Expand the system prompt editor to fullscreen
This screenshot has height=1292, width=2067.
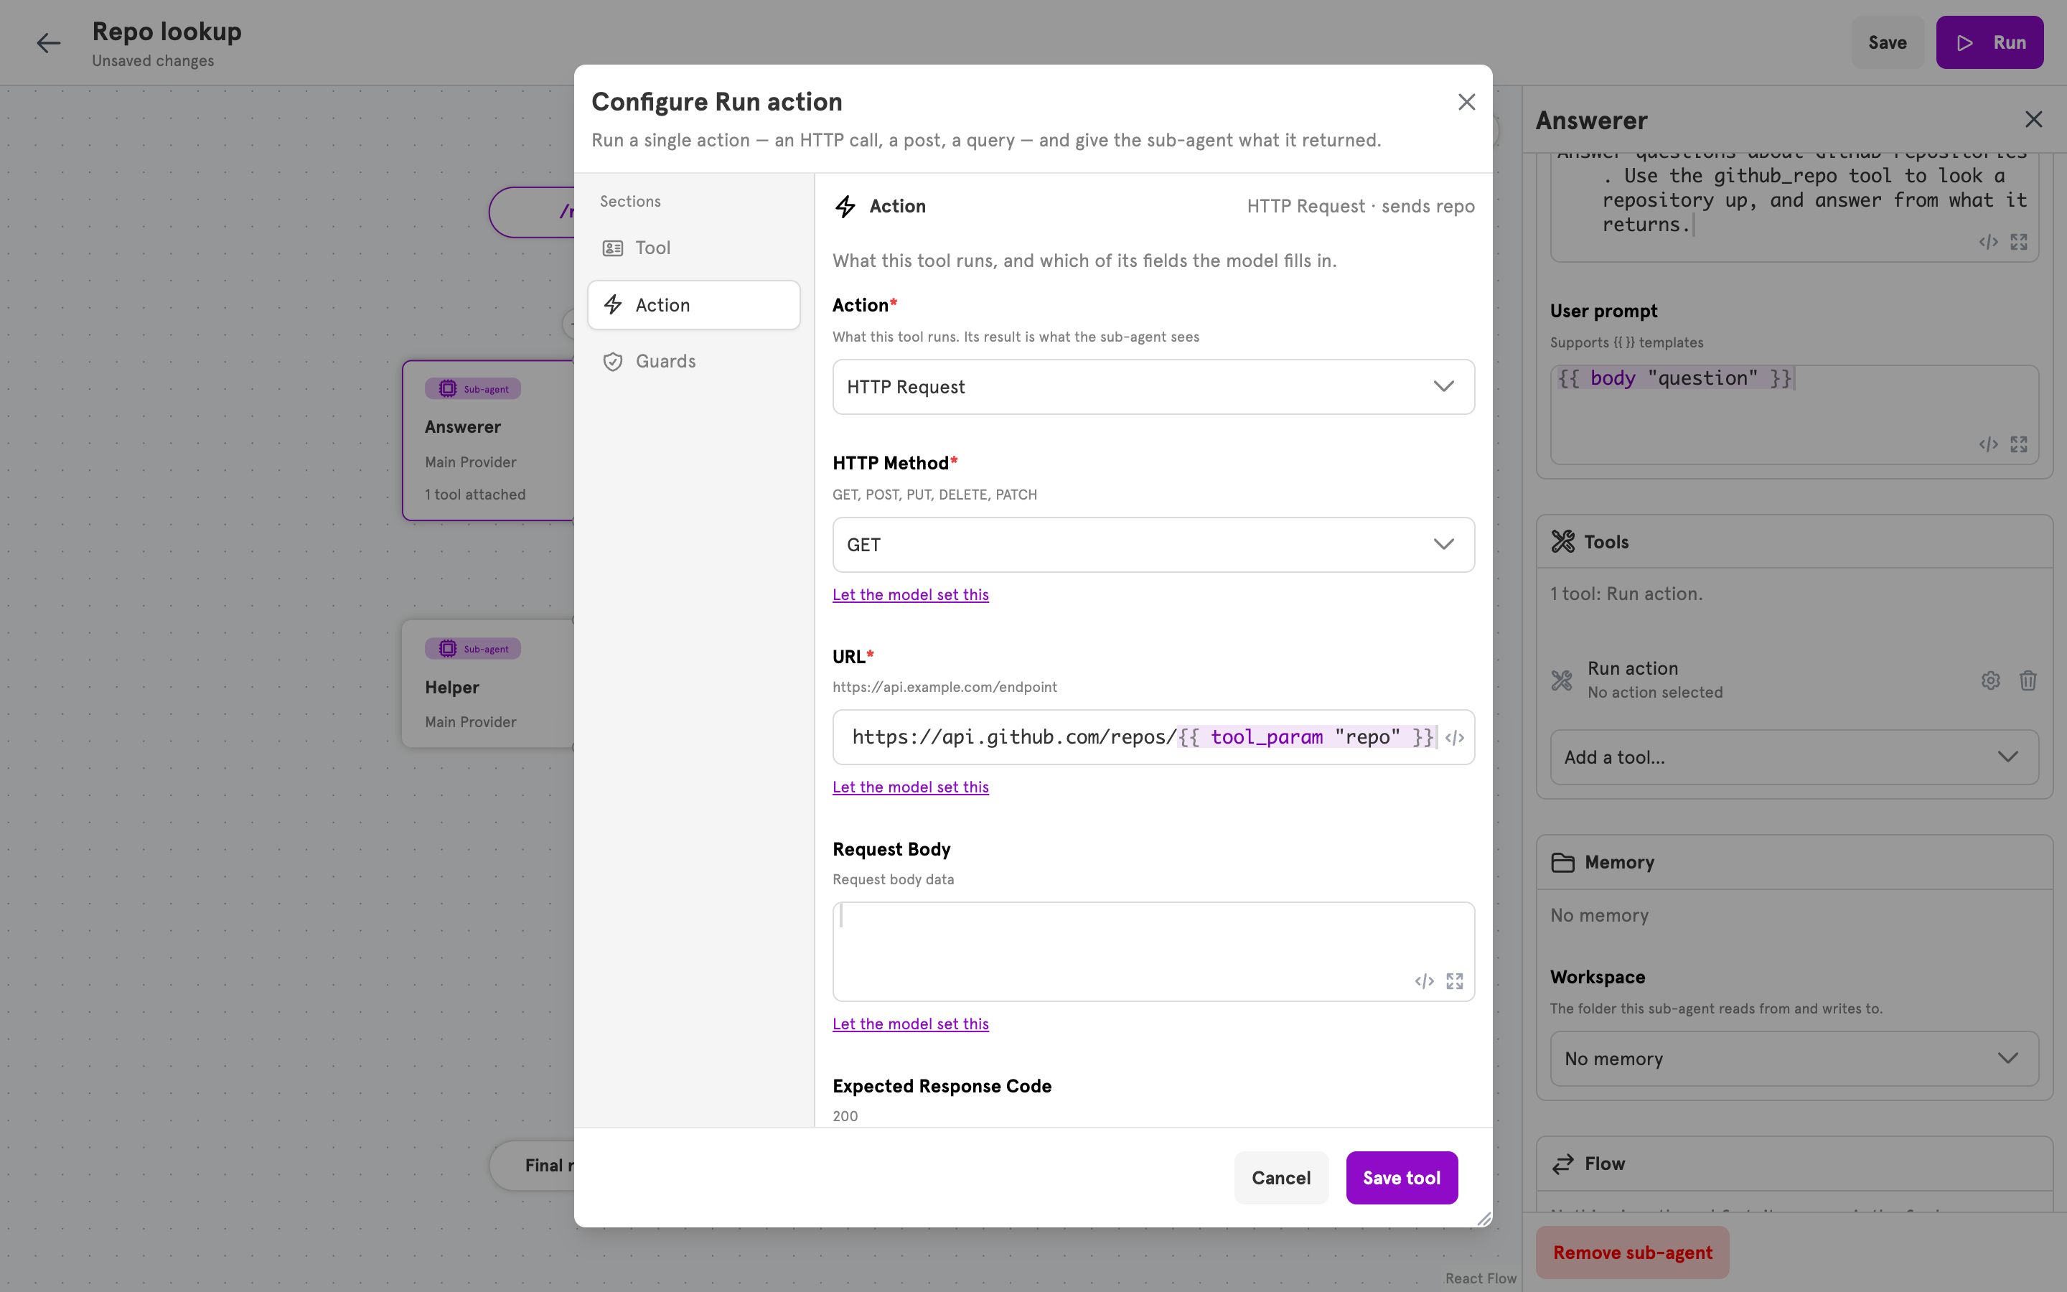[x=2018, y=242]
